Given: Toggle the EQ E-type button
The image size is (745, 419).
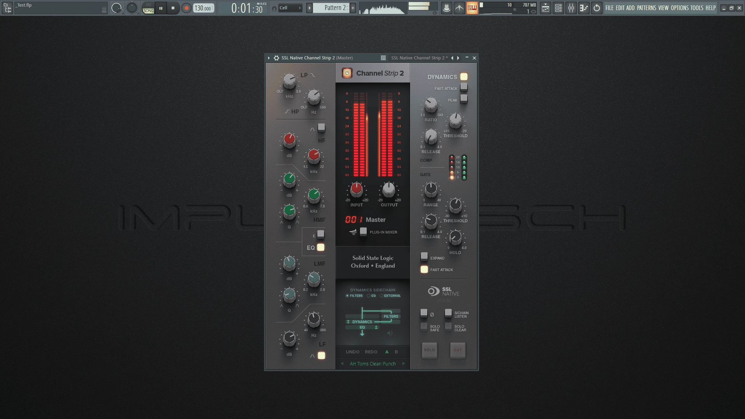Looking at the screenshot, I should pyautogui.click(x=321, y=234).
